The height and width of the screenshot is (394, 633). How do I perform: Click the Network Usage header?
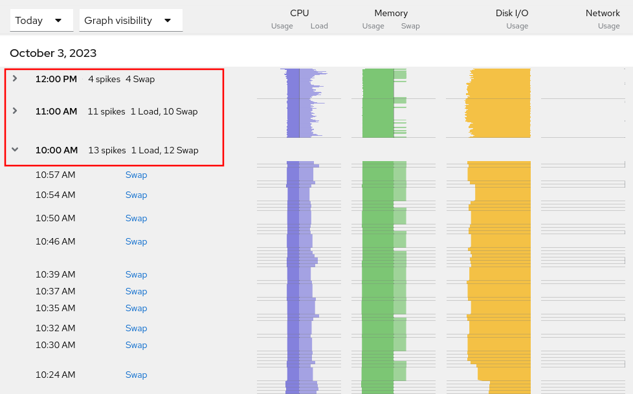(609, 26)
